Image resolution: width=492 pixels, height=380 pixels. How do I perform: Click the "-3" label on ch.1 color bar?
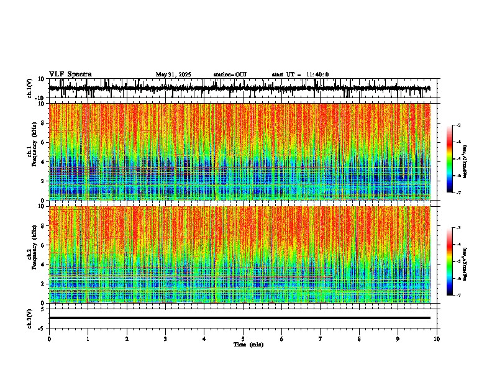click(458, 125)
